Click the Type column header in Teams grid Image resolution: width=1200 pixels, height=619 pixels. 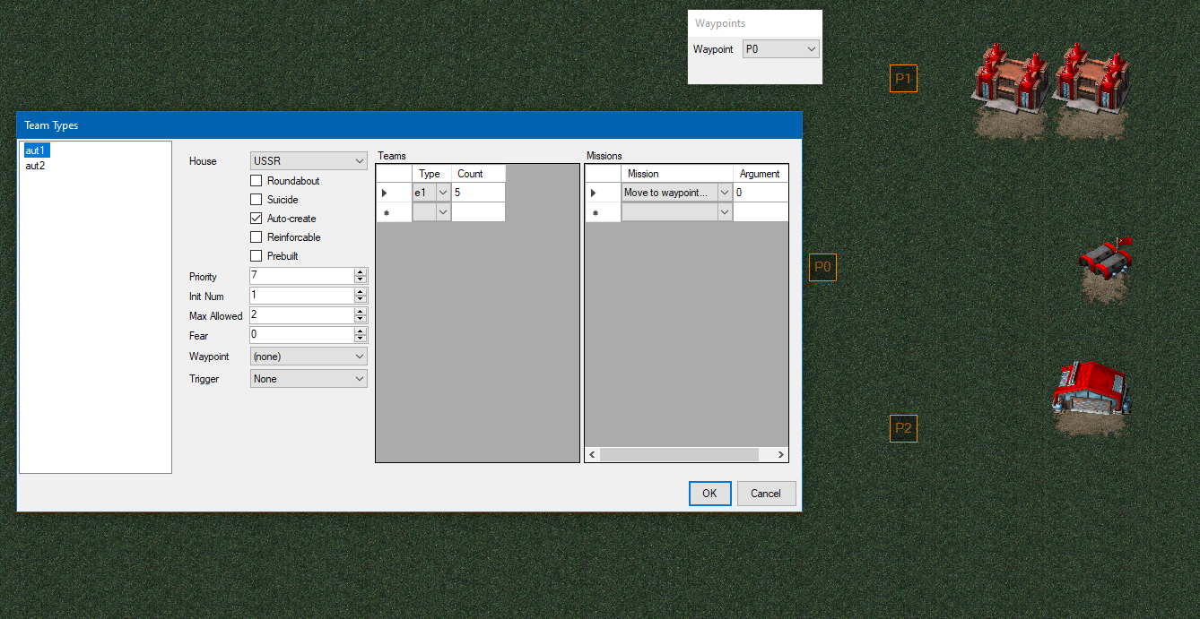pyautogui.click(x=431, y=174)
